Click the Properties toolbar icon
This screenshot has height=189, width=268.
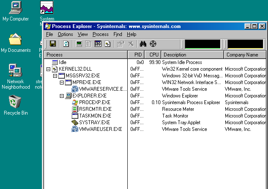[121, 44]
